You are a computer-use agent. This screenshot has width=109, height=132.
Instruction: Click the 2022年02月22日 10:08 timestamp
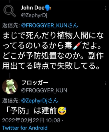(x=31, y=120)
